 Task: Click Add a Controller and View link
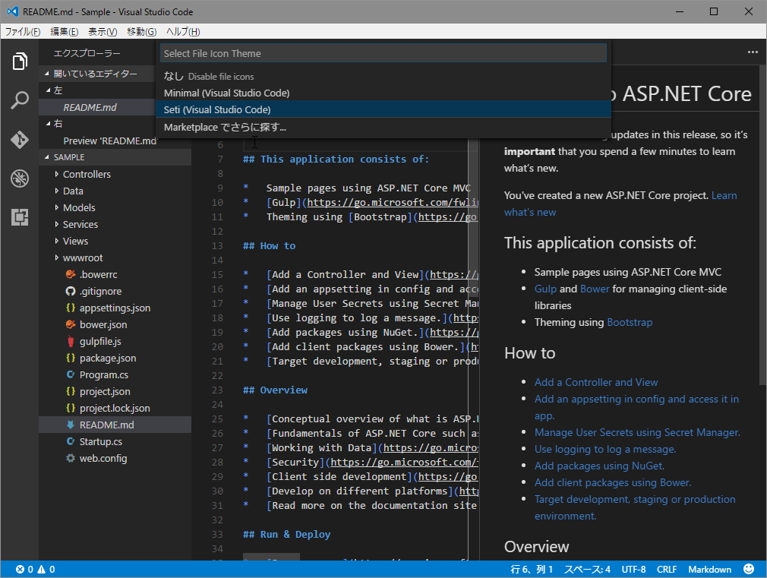click(x=596, y=382)
